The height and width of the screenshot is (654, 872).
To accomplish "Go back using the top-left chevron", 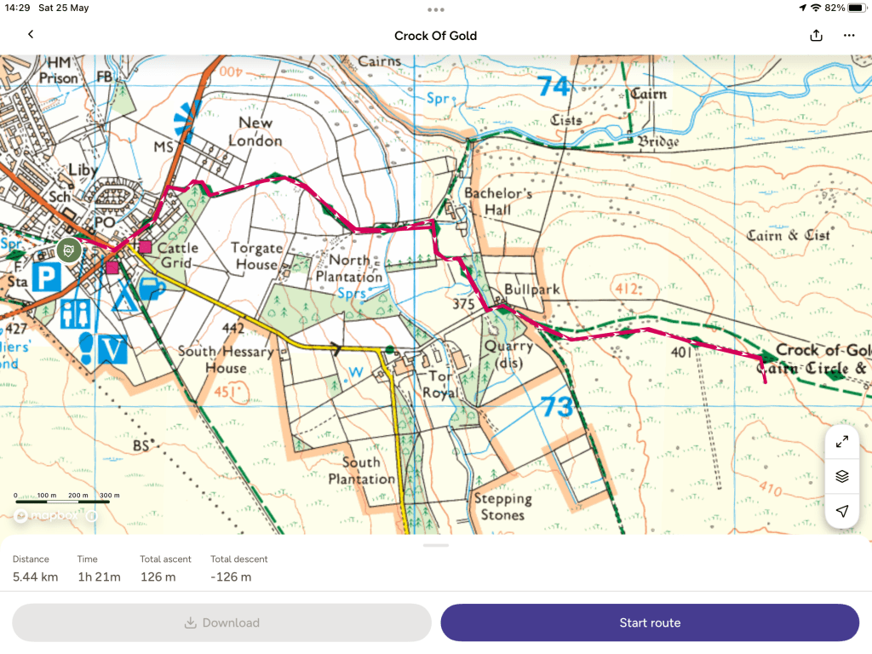I will [x=31, y=35].
